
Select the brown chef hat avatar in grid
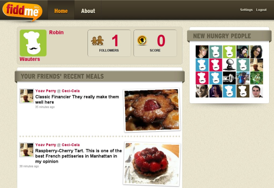coord(243,91)
